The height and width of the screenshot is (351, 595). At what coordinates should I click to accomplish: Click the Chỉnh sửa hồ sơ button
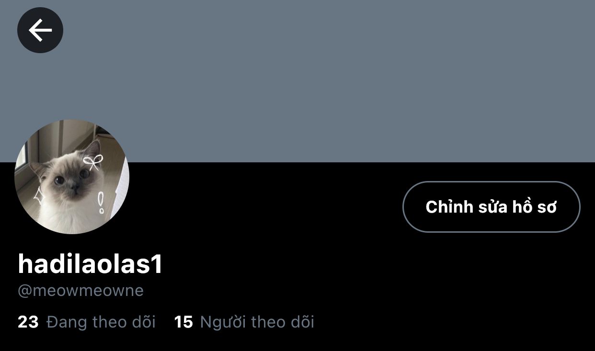[492, 207]
